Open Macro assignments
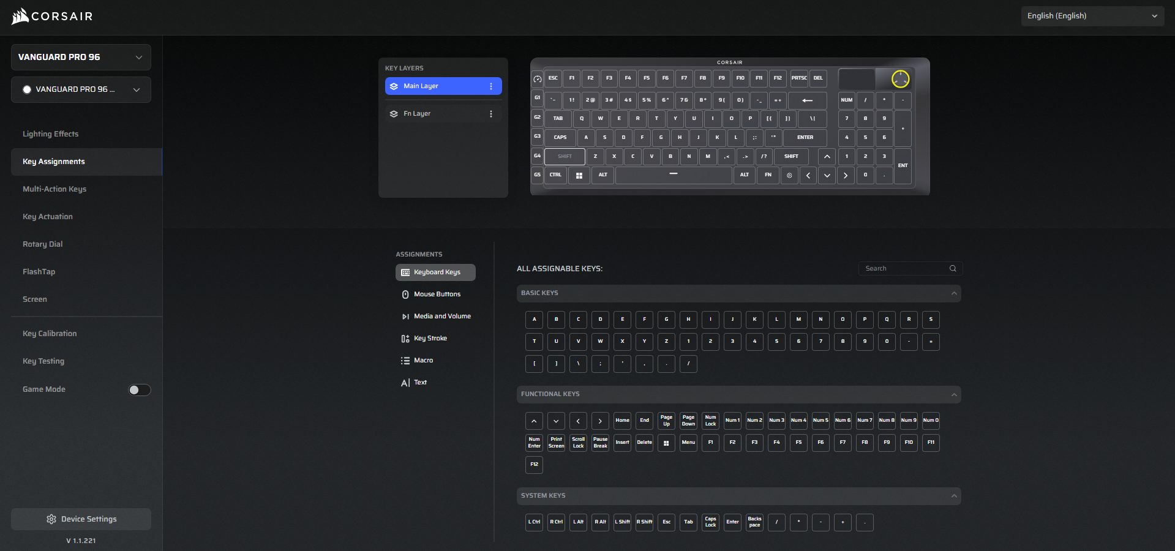 (436, 361)
